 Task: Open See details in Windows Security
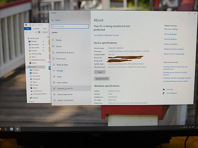pos(106,35)
